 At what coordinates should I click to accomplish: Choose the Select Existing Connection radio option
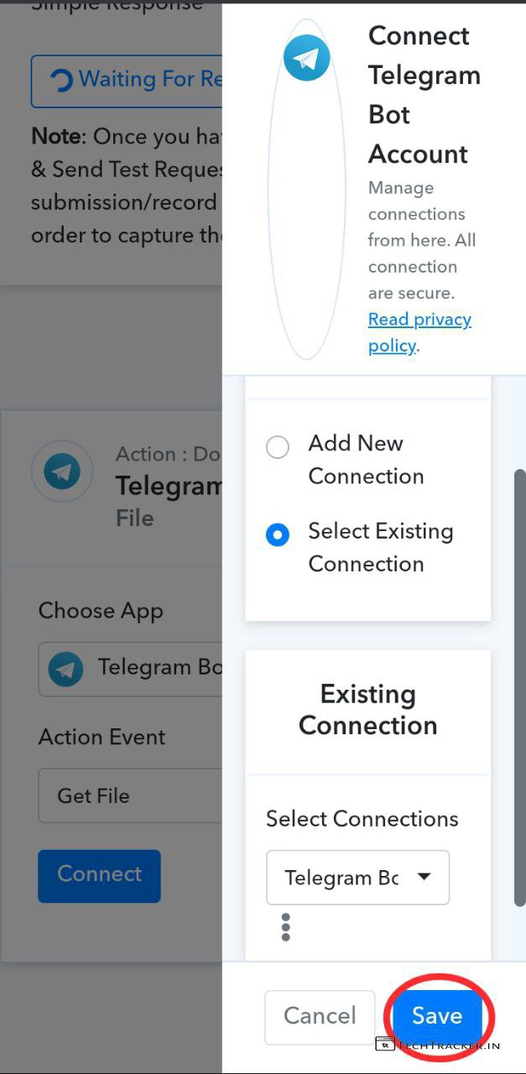(278, 535)
